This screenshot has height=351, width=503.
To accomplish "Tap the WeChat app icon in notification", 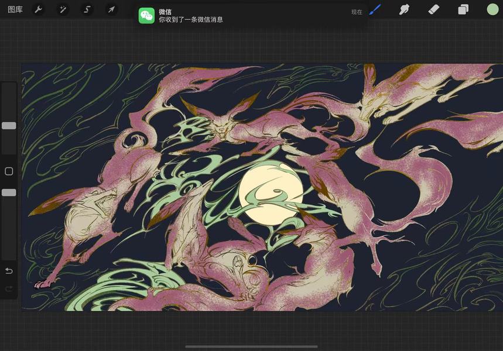I will click(146, 15).
